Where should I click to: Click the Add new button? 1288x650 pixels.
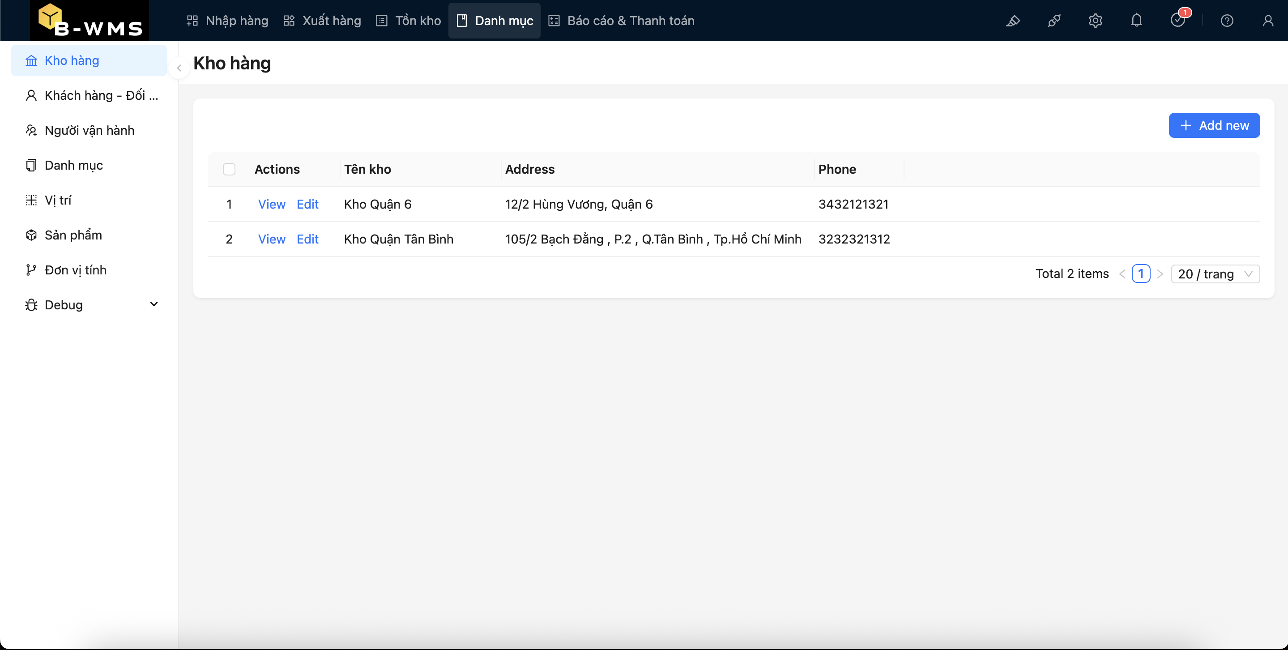[1214, 125]
